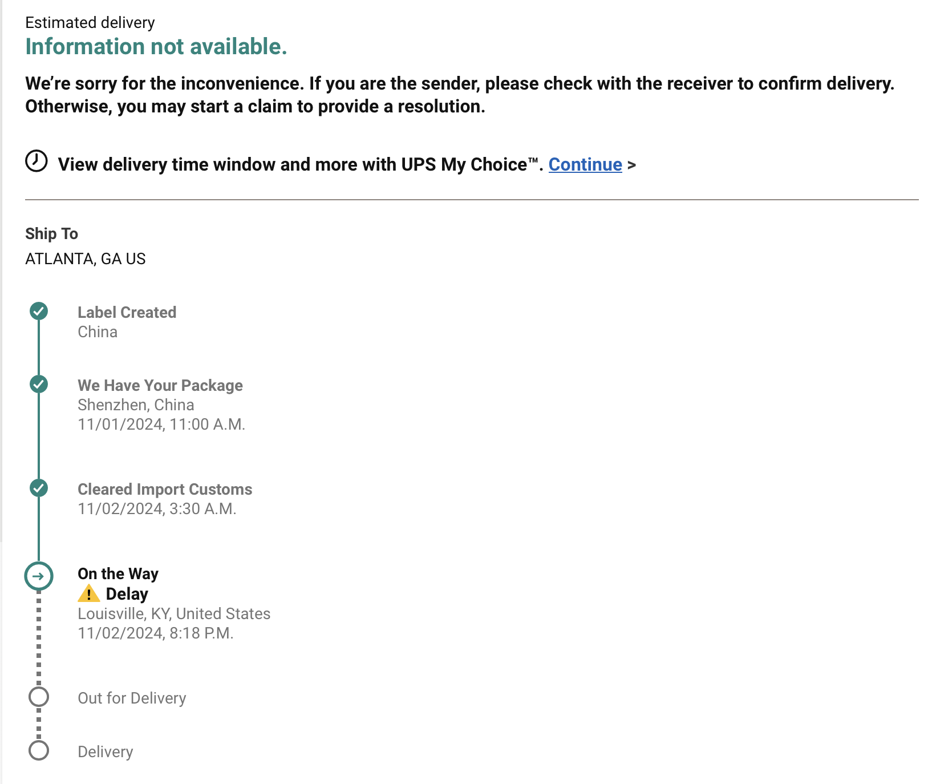
Task: Click the We Have Your Package heading
Action: 160,386
